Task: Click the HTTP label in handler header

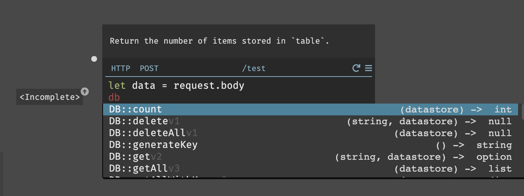Action: click(x=121, y=68)
